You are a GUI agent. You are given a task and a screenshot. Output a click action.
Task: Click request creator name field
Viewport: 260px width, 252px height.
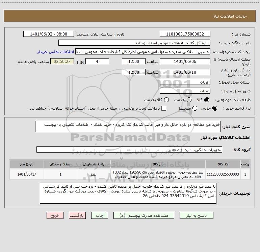(143, 52)
